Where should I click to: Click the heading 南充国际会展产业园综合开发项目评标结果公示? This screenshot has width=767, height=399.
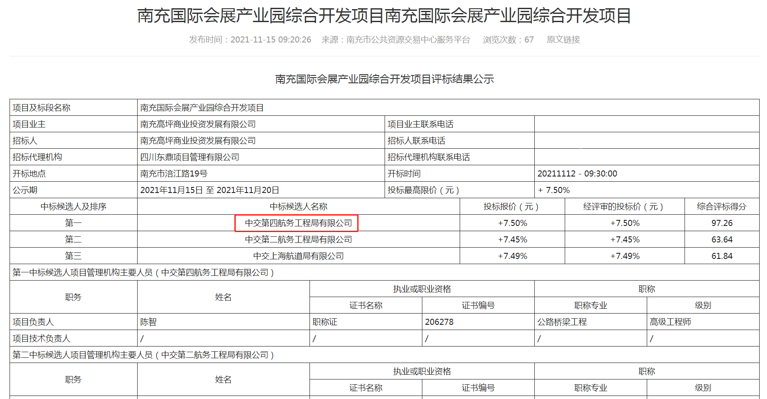385,79
